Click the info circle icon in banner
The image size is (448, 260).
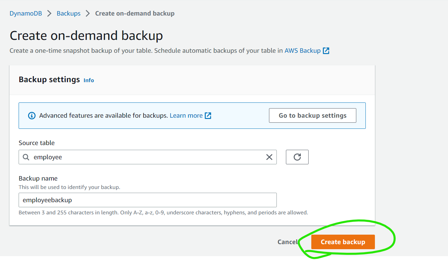(32, 116)
